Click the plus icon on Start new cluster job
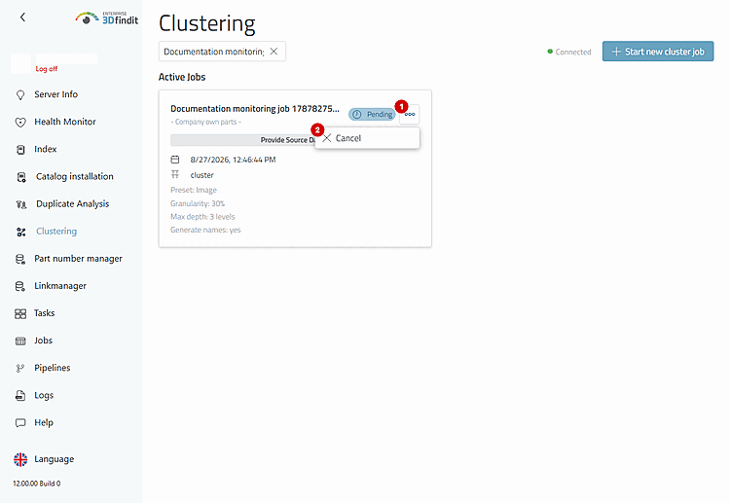The height and width of the screenshot is (503, 730). tap(616, 52)
